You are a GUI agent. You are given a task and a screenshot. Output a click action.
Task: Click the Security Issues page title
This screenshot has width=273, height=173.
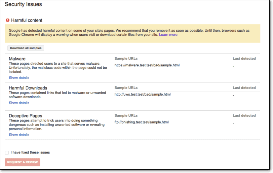(x=23, y=4)
